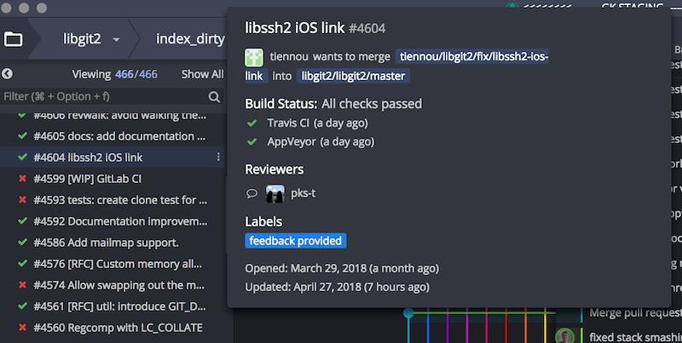This screenshot has height=343, width=682.
Task: Click the Travis CI check entry
Action: [x=317, y=123]
